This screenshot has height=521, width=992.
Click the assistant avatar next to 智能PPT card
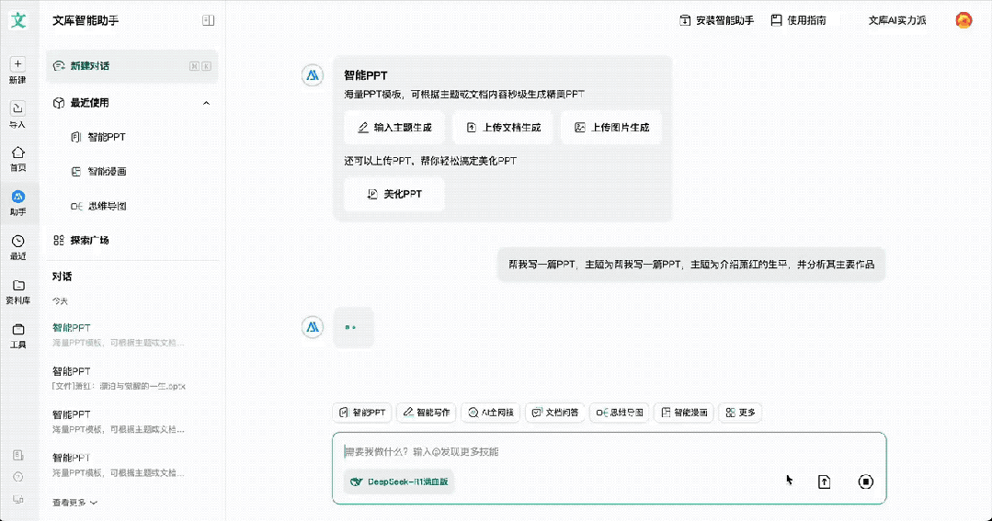313,75
